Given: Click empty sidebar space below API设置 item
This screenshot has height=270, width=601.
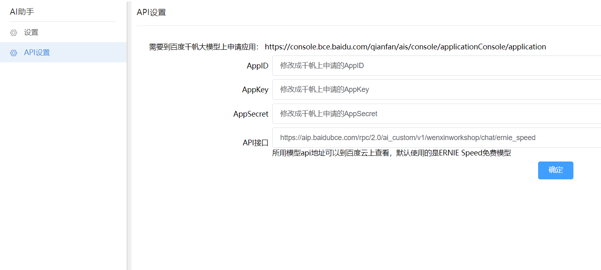Looking at the screenshot, I should [63, 162].
